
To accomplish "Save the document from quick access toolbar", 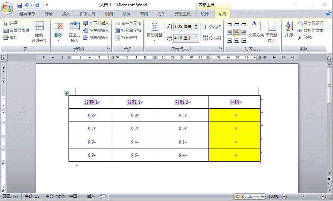I will pyautogui.click(x=19, y=5).
